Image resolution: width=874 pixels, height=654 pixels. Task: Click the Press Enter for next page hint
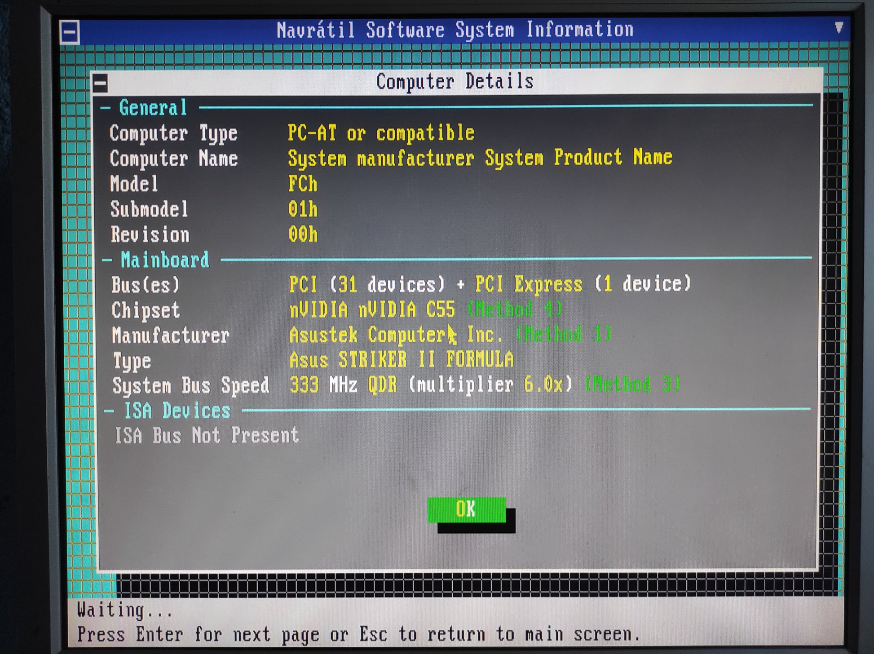358,634
